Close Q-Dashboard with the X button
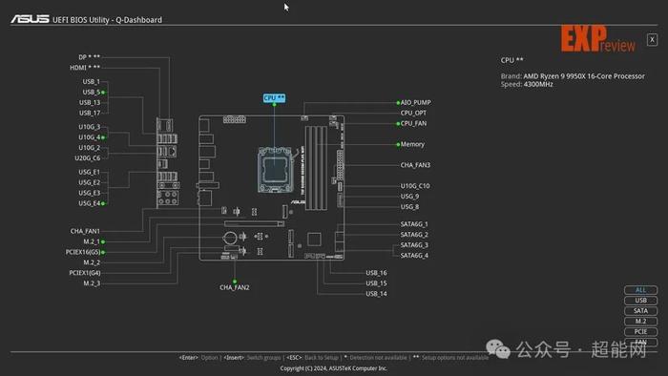 tap(652, 39)
